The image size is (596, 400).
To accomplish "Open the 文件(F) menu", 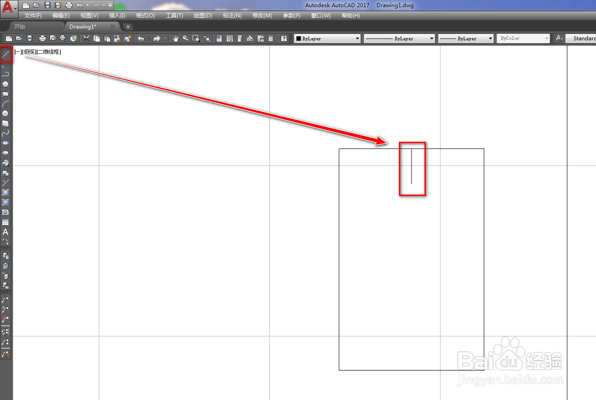I will (x=33, y=16).
